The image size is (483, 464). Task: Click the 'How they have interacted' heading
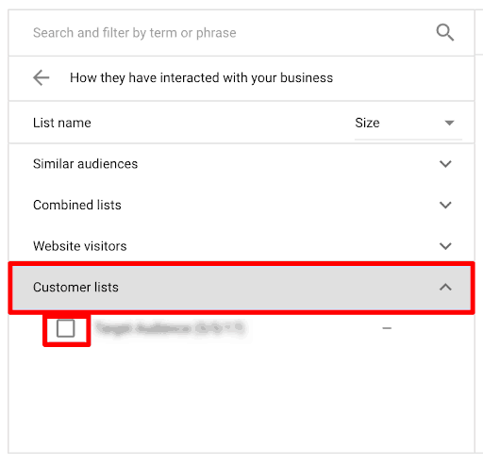(201, 77)
